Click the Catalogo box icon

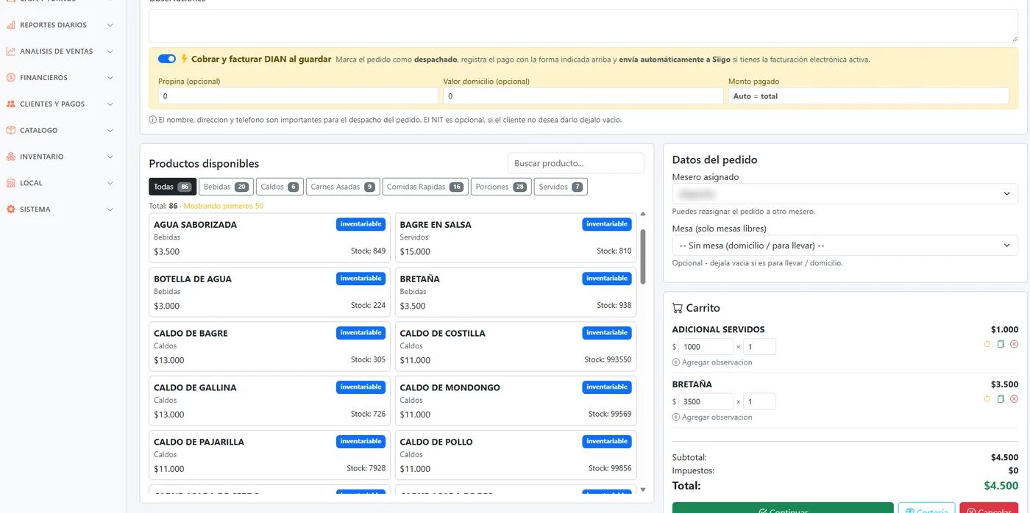11,130
